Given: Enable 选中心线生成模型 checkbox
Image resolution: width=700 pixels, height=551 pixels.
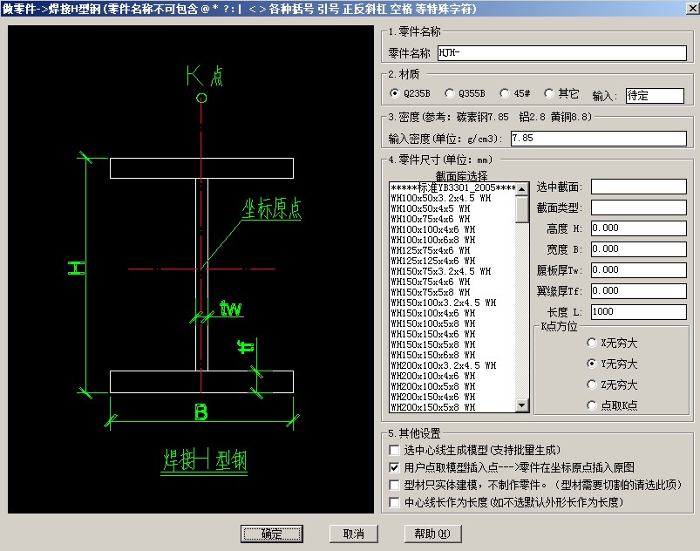Looking at the screenshot, I should pos(395,451).
